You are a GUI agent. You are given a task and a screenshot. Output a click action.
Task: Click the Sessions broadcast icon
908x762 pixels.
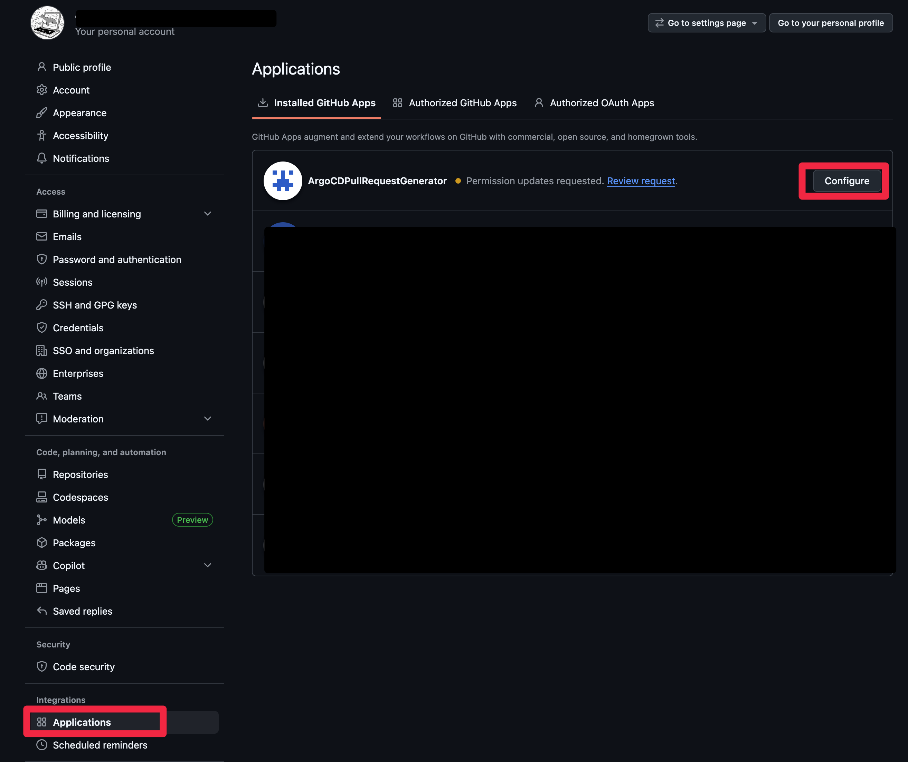pos(41,282)
